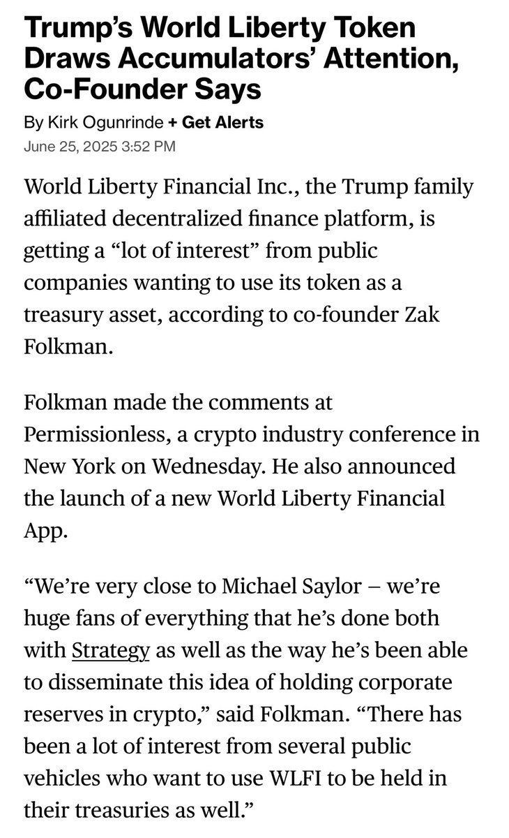Subscribe via the Get Alerts button

(x=223, y=123)
